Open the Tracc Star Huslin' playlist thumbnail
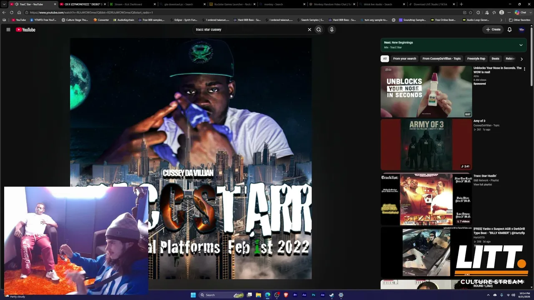 426,200
